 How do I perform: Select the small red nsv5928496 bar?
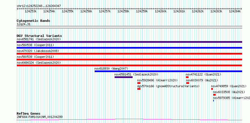(x=139, y=83)
